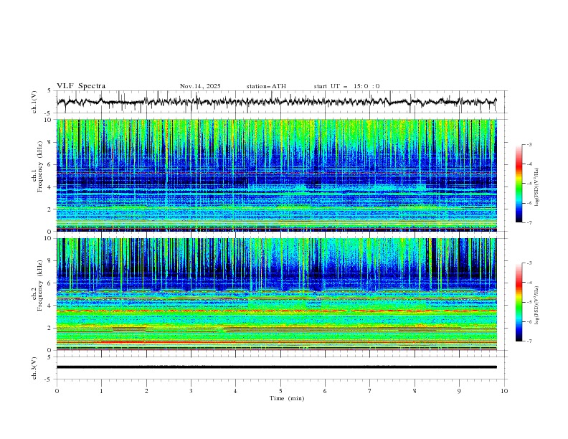568x439 pixels.
Task: Click the "ch.3(V)" axis label
Action: (34, 368)
